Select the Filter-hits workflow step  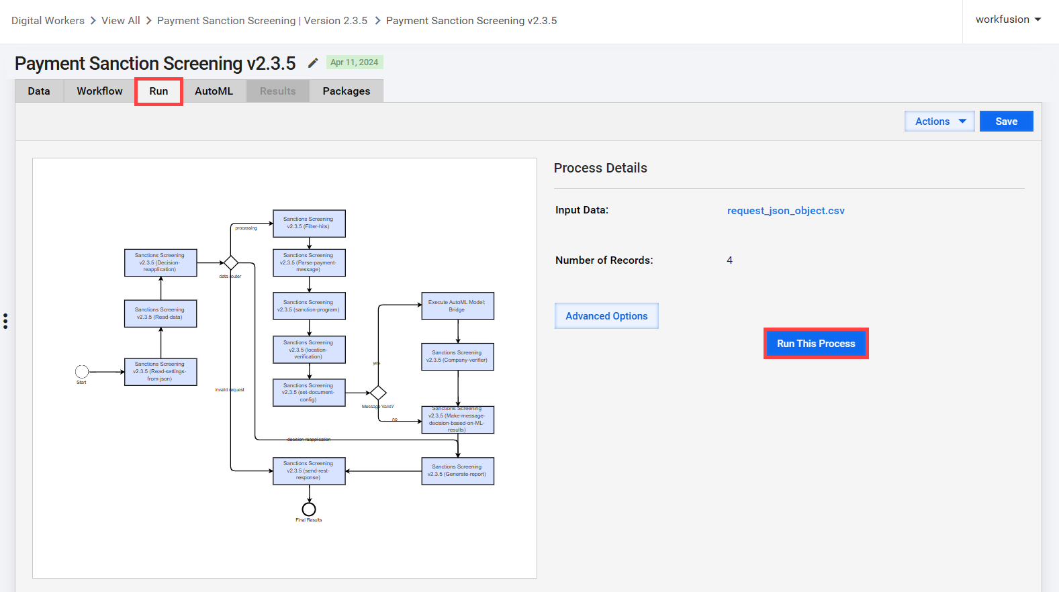pyautogui.click(x=309, y=224)
